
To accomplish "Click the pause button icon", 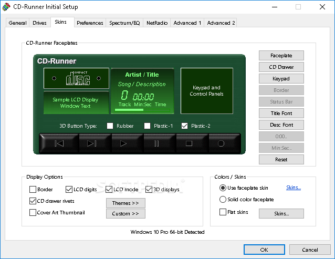I will click(x=156, y=143).
